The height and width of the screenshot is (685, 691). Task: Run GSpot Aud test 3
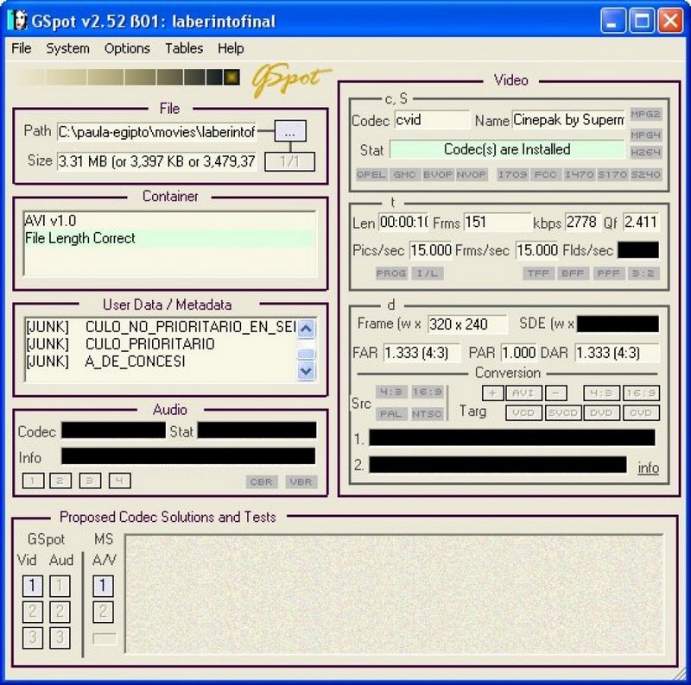pos(60,638)
